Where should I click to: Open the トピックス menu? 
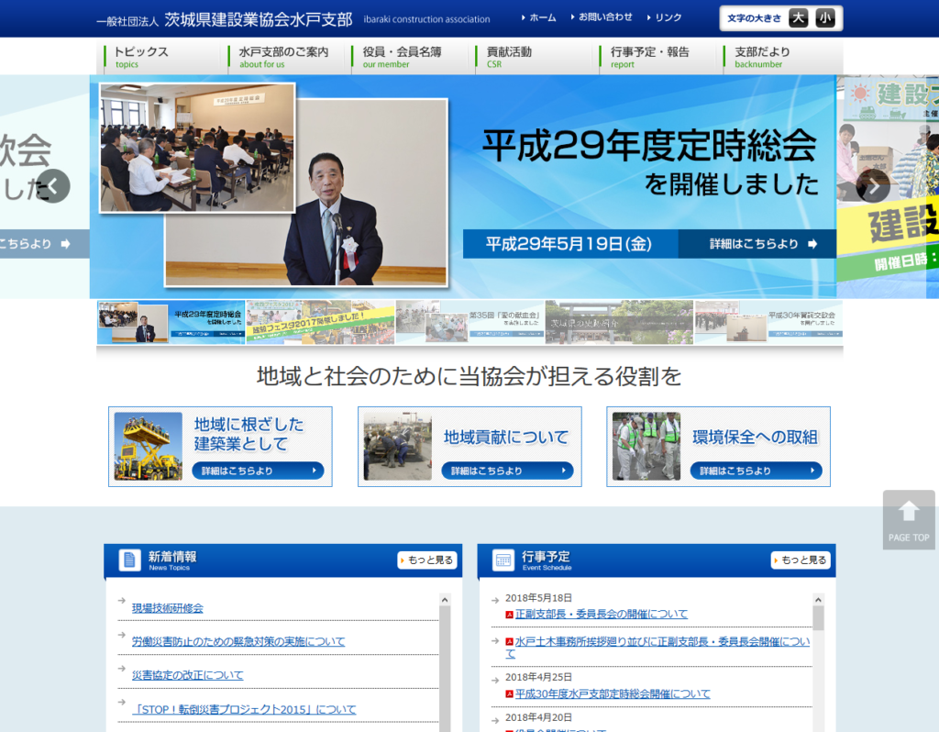(x=140, y=57)
